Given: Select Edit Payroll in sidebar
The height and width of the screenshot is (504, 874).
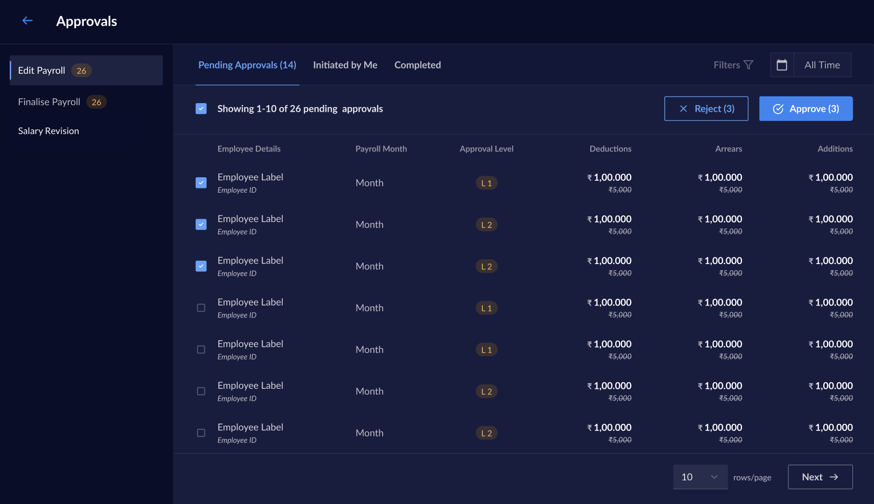Looking at the screenshot, I should click(x=86, y=70).
